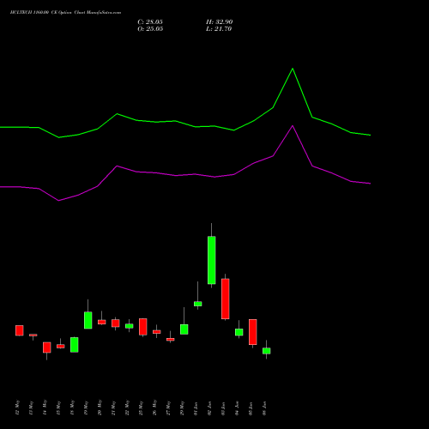Select the 05 Jun date label
The width and height of the screenshot is (429, 429).
(x=251, y=408)
